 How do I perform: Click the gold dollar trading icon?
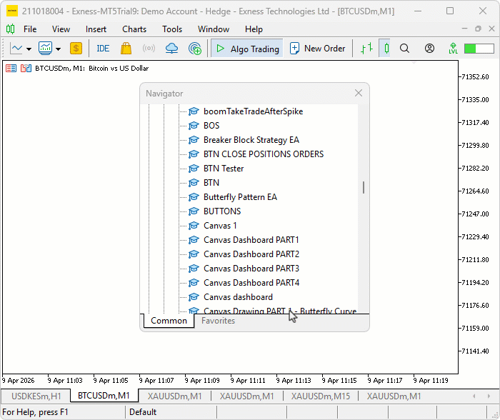coord(76,49)
